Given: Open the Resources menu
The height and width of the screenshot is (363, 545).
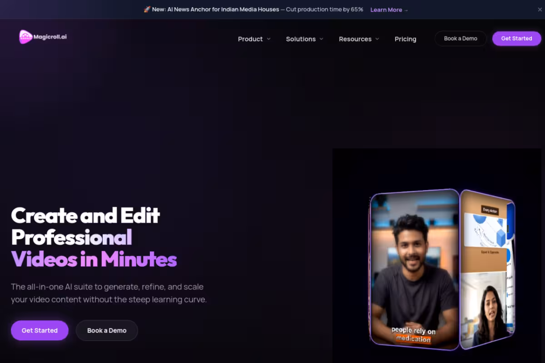Looking at the screenshot, I should coord(359,39).
